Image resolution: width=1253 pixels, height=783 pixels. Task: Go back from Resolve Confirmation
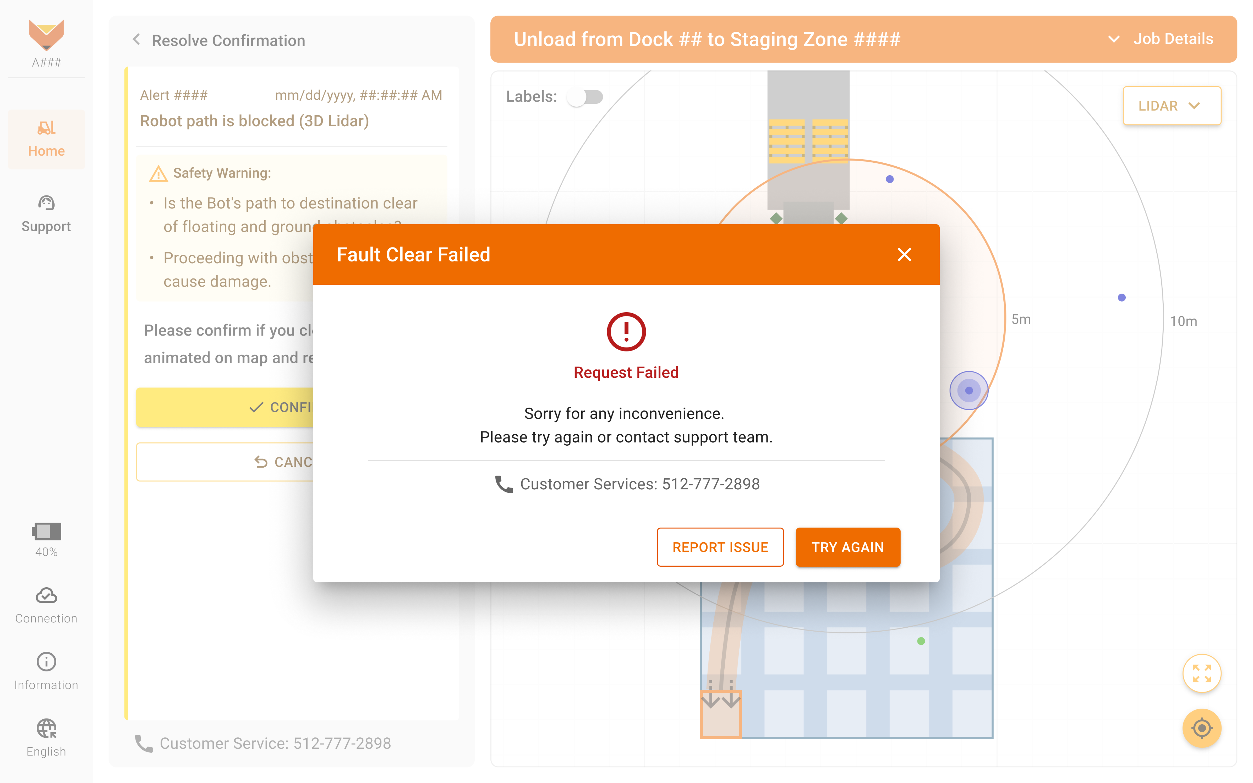137,40
